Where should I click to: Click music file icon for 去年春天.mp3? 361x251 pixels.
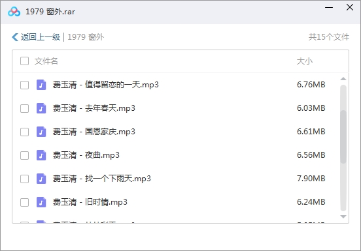[x=41, y=108]
